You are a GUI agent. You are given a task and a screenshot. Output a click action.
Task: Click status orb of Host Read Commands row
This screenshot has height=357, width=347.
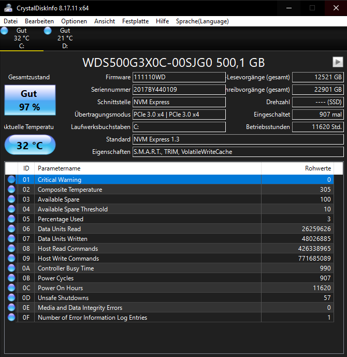[x=11, y=248]
